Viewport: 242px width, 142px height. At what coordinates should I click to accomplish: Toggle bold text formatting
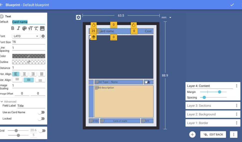(x=13, y=28)
